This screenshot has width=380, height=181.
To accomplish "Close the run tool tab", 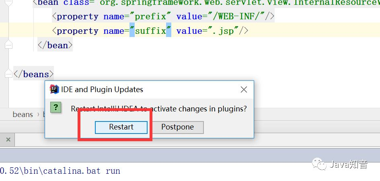I will [8, 140].
